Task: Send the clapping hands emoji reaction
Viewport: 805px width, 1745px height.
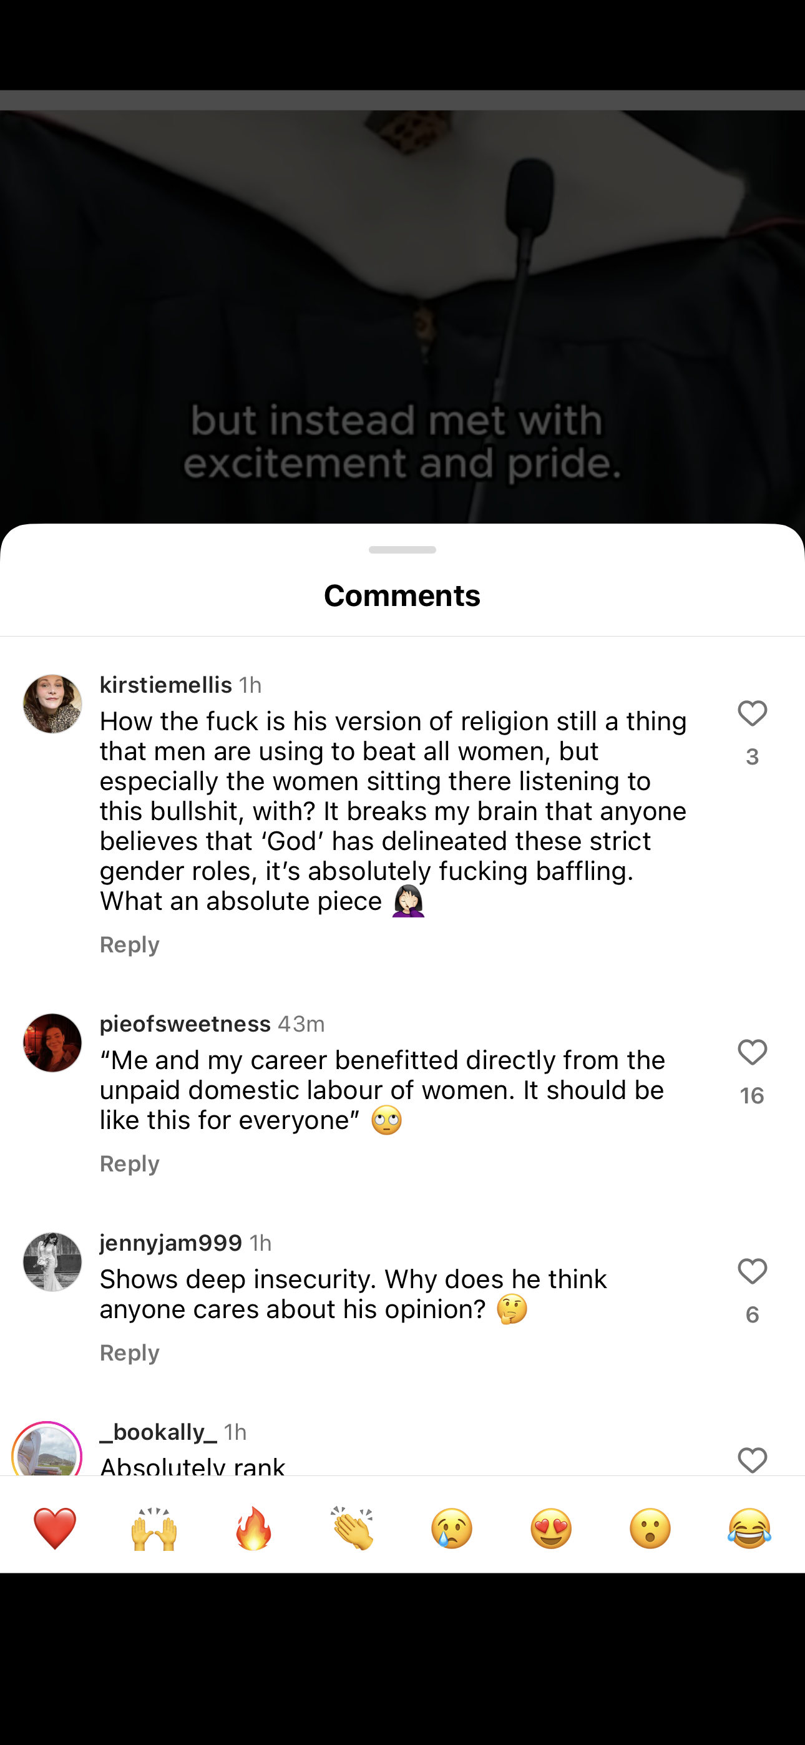Action: 353,1529
